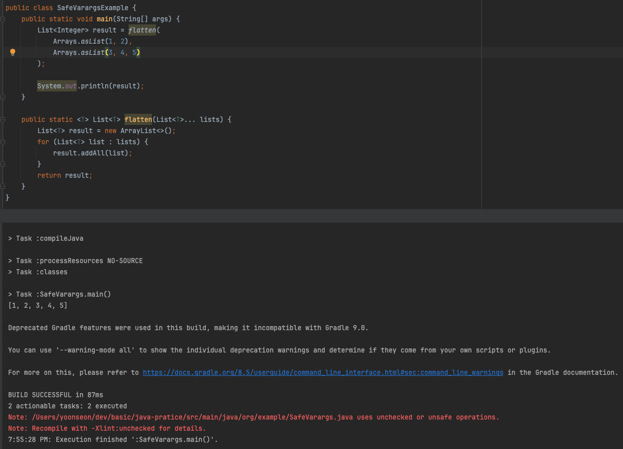Click fold end marker at for loop's closing brace

3,164
